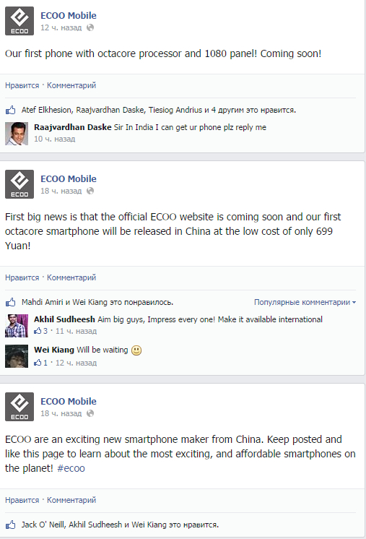
Task: Click ECOO logo avatar on smartphone maker post
Action: point(19,407)
